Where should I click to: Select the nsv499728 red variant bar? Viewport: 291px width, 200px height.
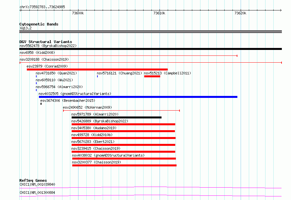[x=124, y=138]
